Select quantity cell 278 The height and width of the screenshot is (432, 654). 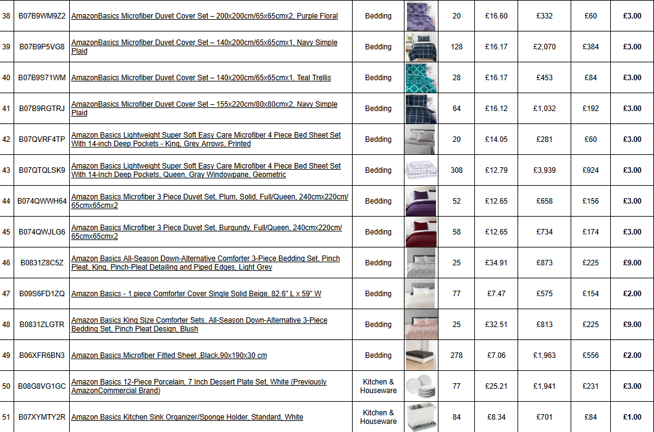[456, 355]
